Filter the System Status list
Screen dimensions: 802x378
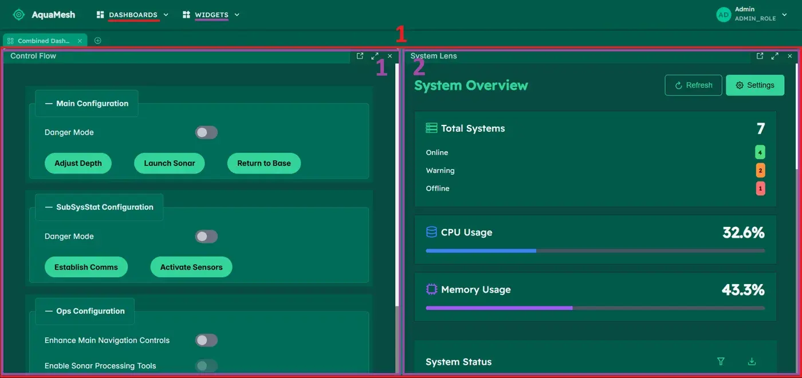(721, 361)
